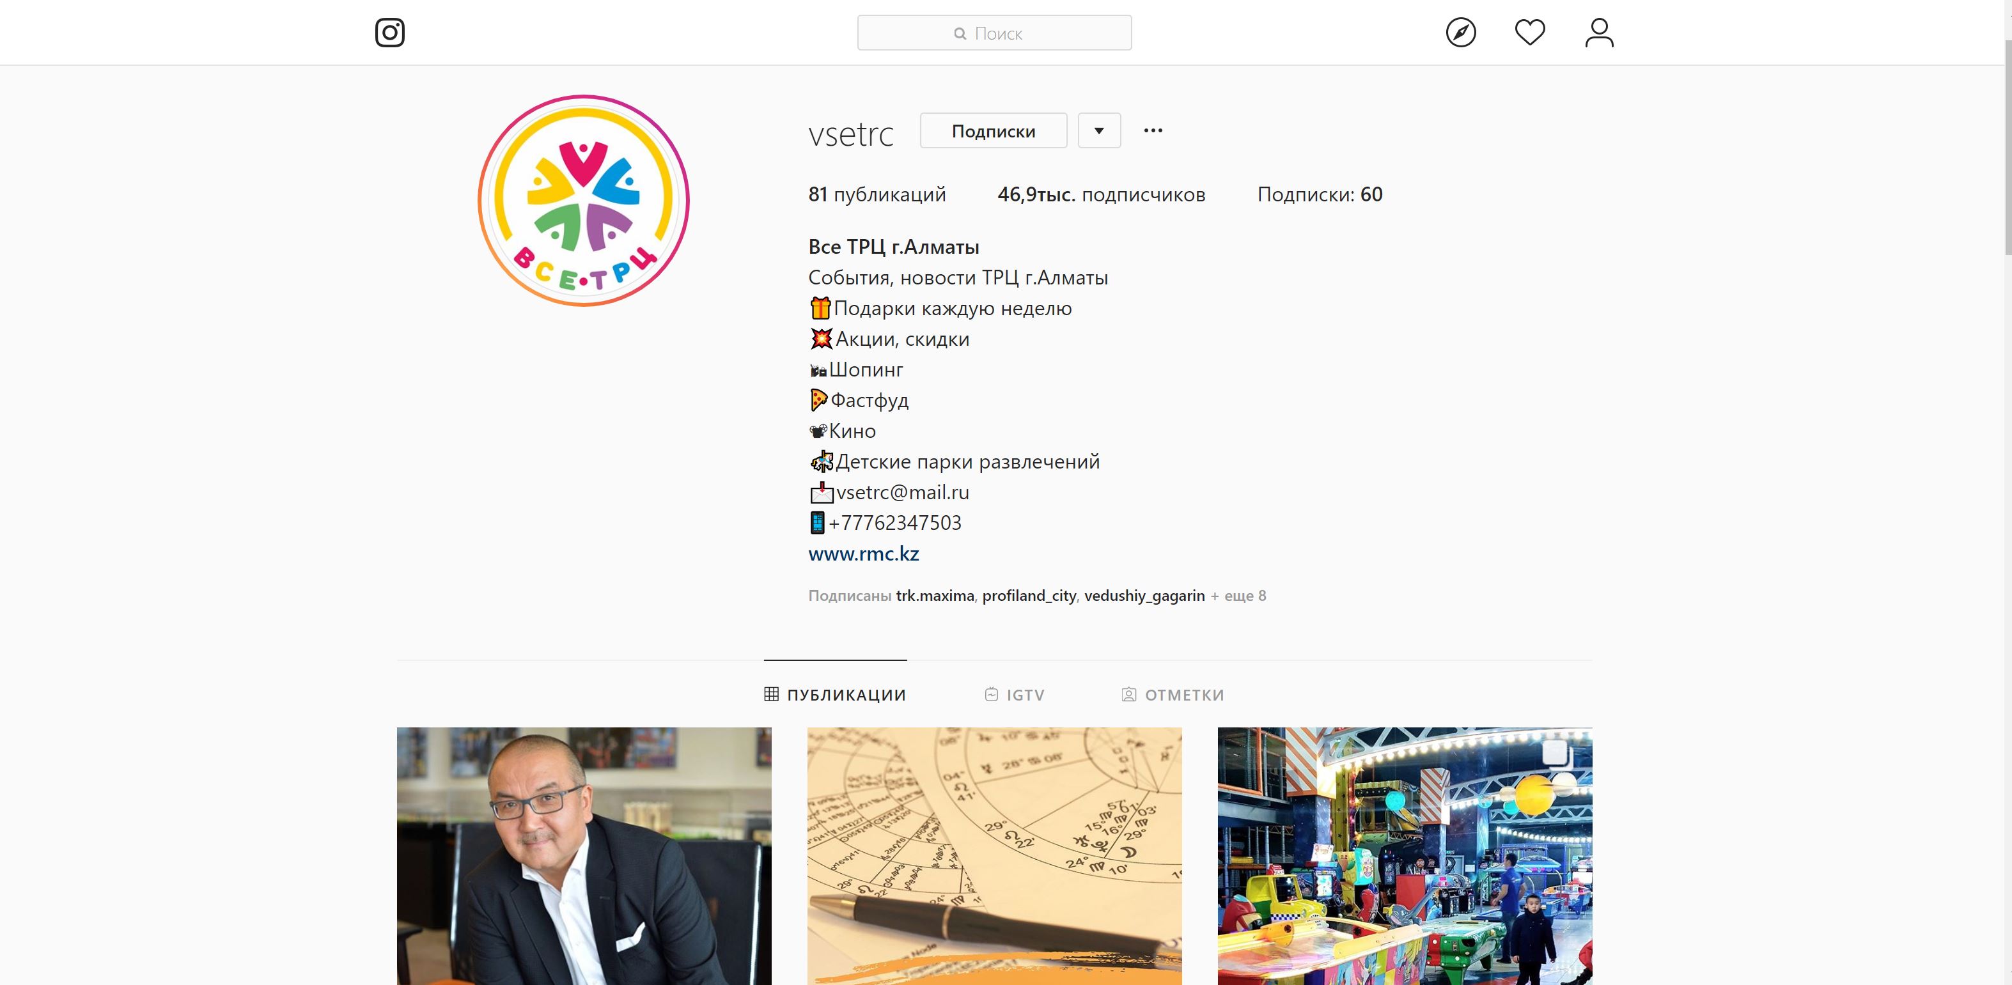The image size is (2012, 985).
Task: Show the 46,9тыс. подписчиков list
Action: click(x=1102, y=194)
